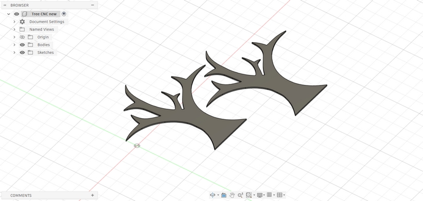
Task: Click the Grid and Snaps icon
Action: point(269,195)
